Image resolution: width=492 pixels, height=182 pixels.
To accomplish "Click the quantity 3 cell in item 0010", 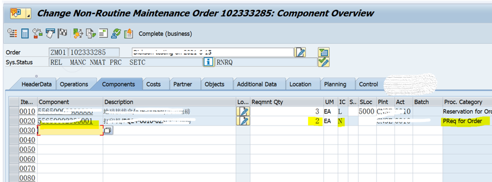I will point(287,111).
